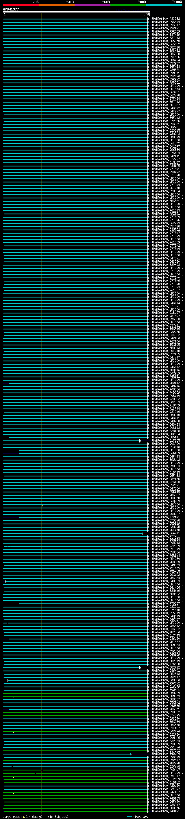Select the UniRef100_C5KTK2 row label
The image size is (185, 819).
[166, 702]
